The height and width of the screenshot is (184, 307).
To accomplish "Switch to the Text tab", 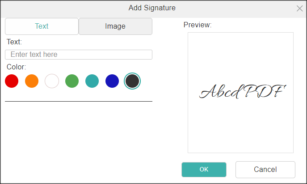I will tap(42, 26).
